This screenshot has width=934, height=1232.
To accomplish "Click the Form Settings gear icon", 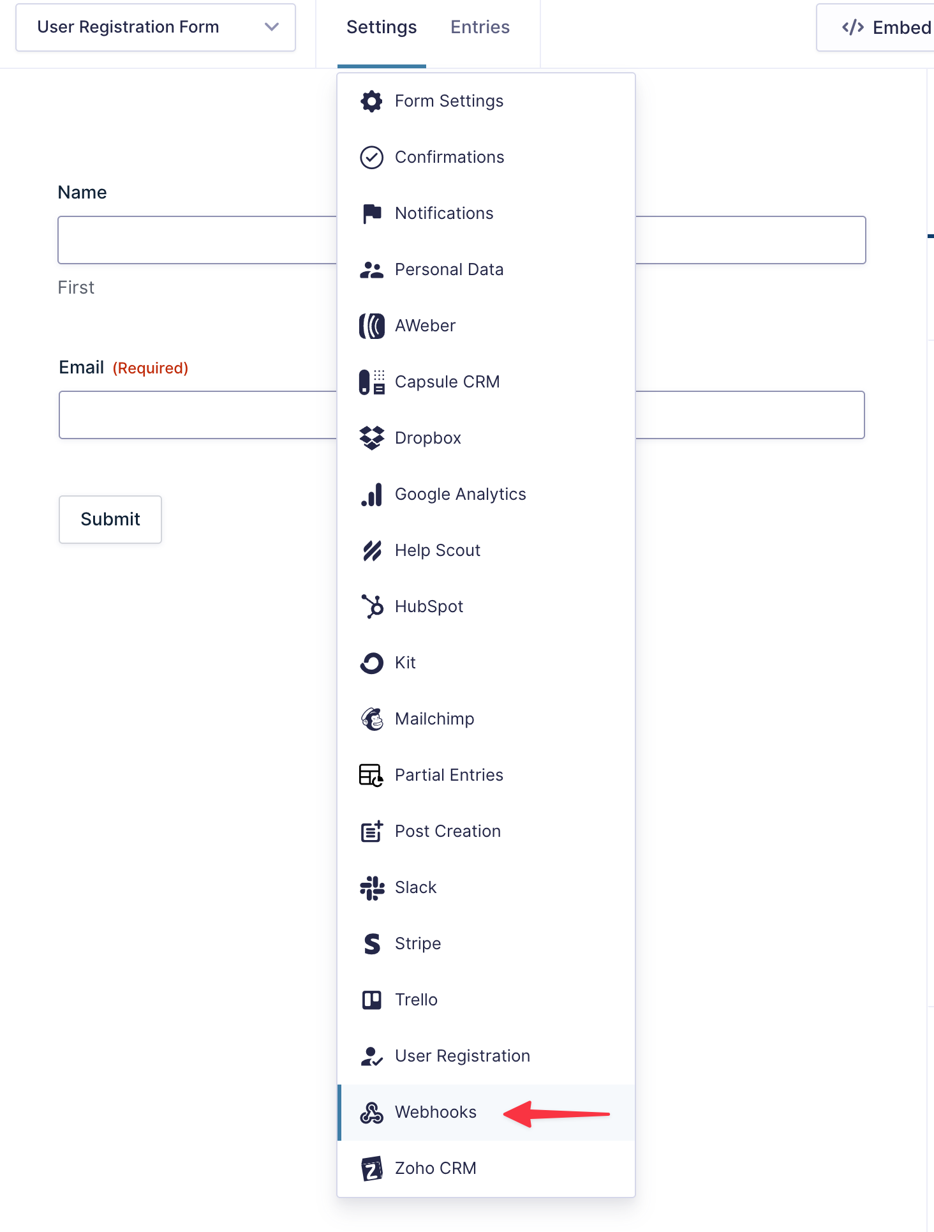I will pyautogui.click(x=371, y=101).
